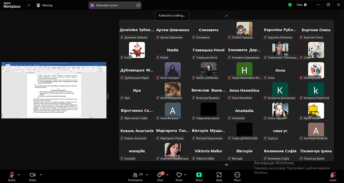344x183 pixels.
Task: Unmute microphone with the Audio button
Action: [12, 177]
